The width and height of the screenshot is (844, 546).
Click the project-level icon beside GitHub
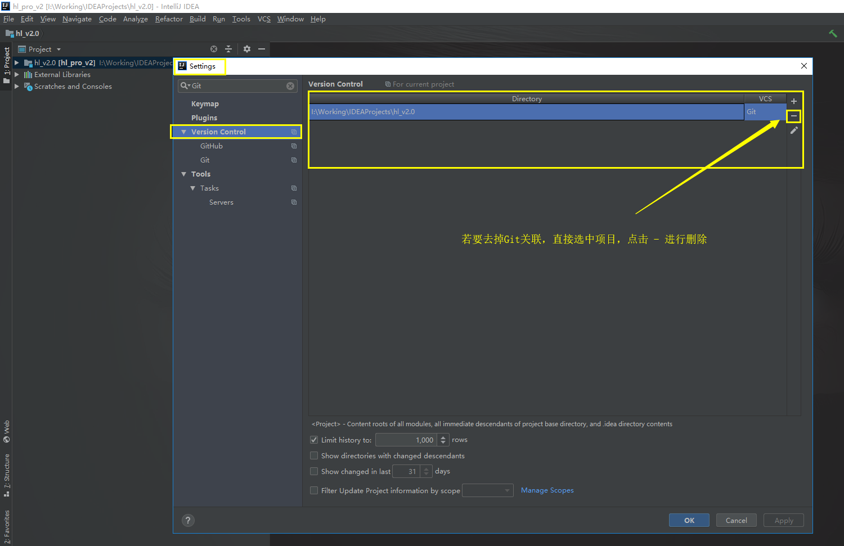click(294, 146)
